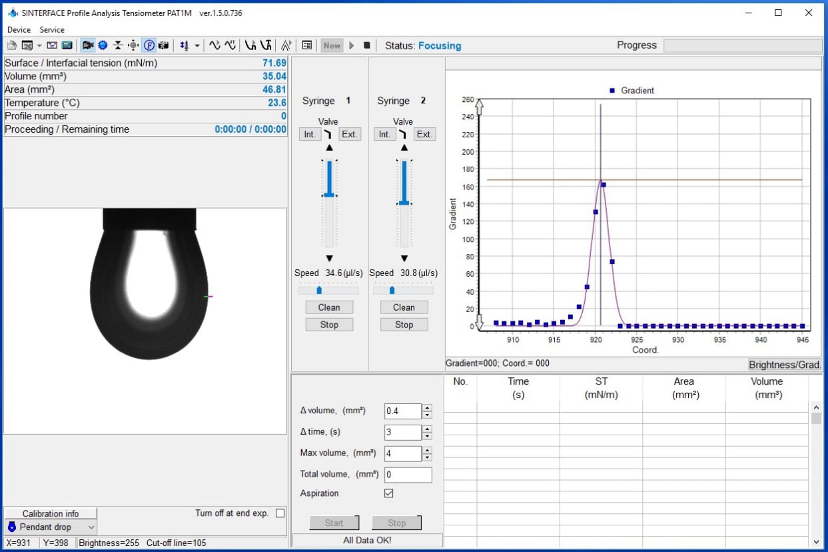Image resolution: width=828 pixels, height=552 pixels.
Task: Click the Syringe 1 speed slider thumb
Action: (x=319, y=290)
